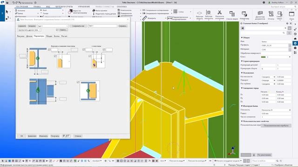Collapse the Общие section
The width and height of the screenshot is (298, 167).
242,38
